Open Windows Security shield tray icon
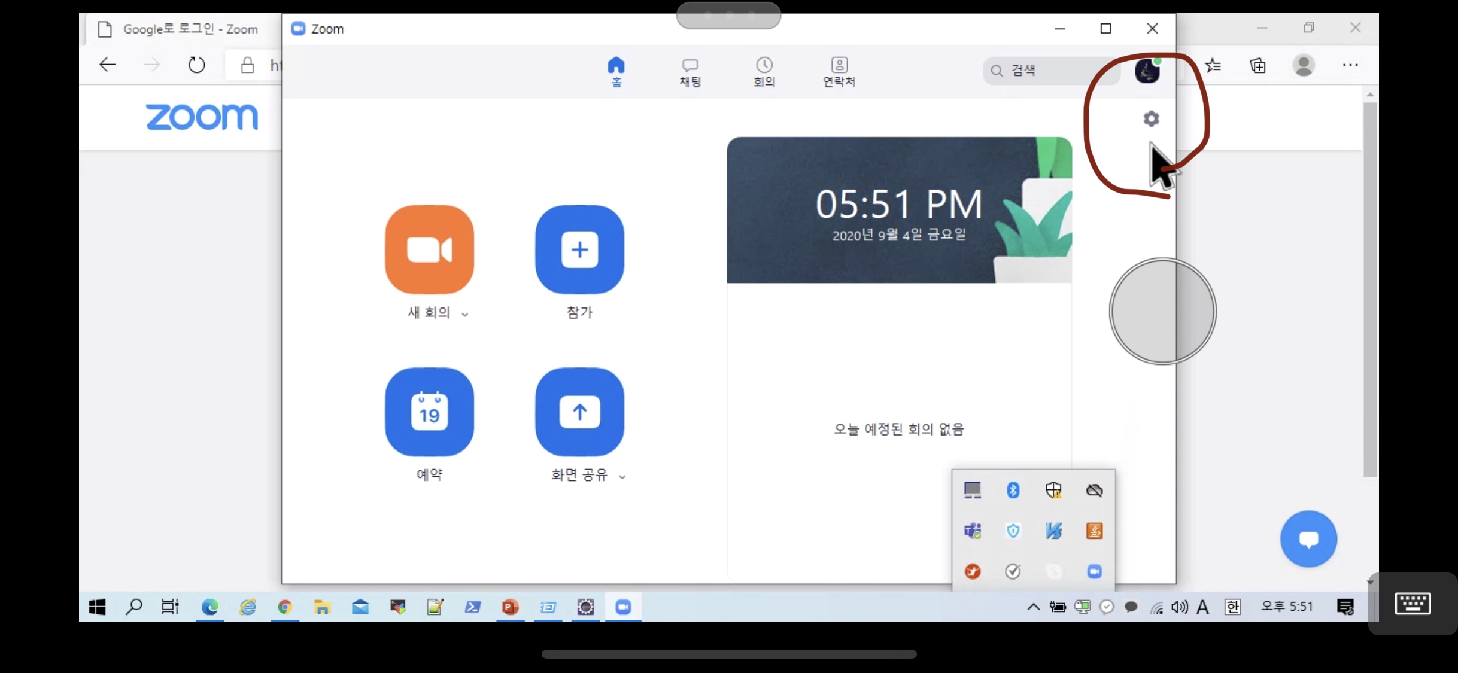The image size is (1458, 673). 1053,490
